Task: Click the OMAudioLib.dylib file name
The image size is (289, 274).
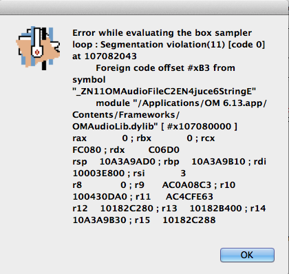Action: coord(113,127)
